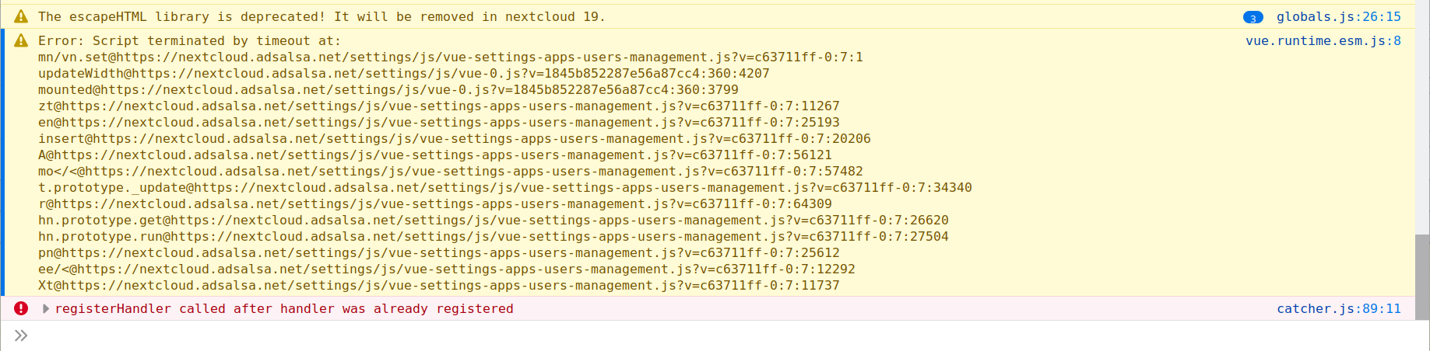The height and width of the screenshot is (351, 1430).
Task: Click the mn/vn.set stack trace line
Action: 451,57
